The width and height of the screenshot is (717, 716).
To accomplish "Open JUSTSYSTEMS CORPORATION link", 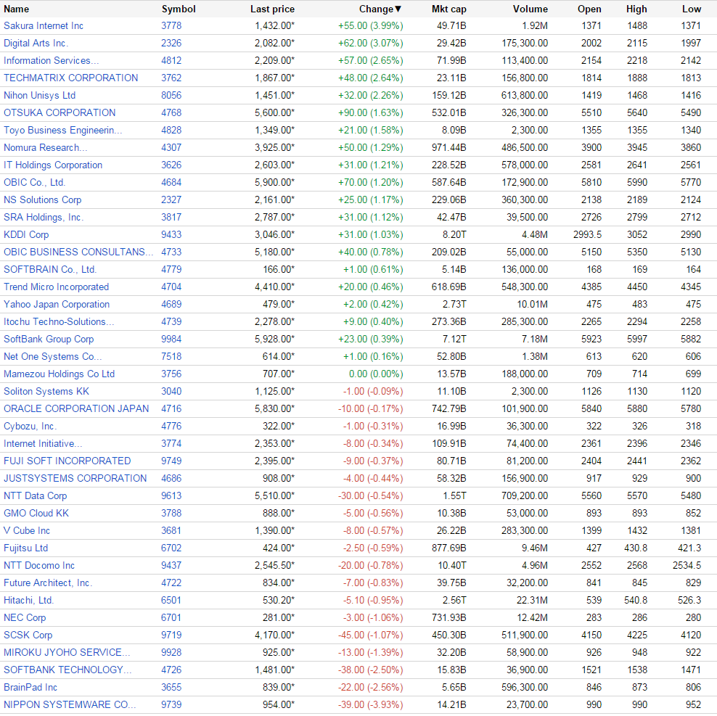I will [x=75, y=478].
